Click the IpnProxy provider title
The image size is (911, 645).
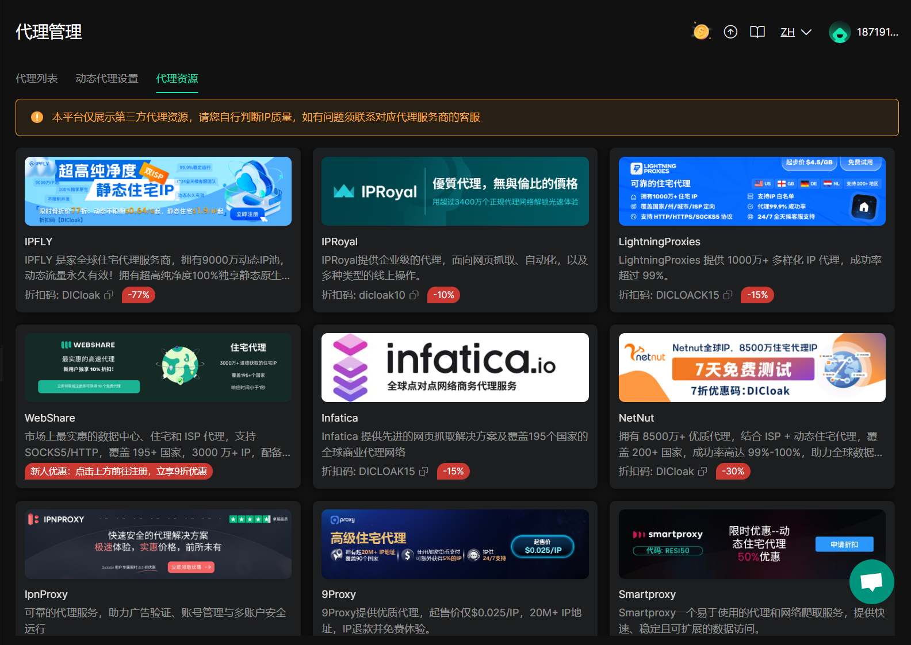pos(46,594)
